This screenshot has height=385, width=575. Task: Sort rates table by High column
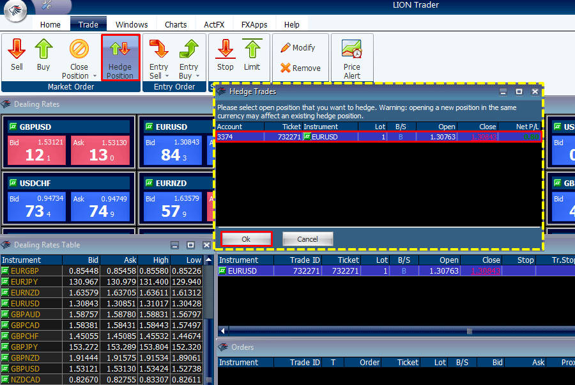tap(153, 260)
